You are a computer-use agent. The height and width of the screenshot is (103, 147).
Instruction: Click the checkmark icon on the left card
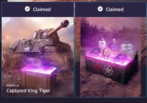(x=27, y=9)
